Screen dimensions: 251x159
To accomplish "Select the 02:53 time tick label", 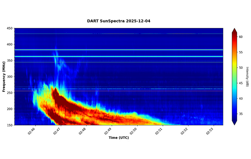I will click(x=210, y=131).
